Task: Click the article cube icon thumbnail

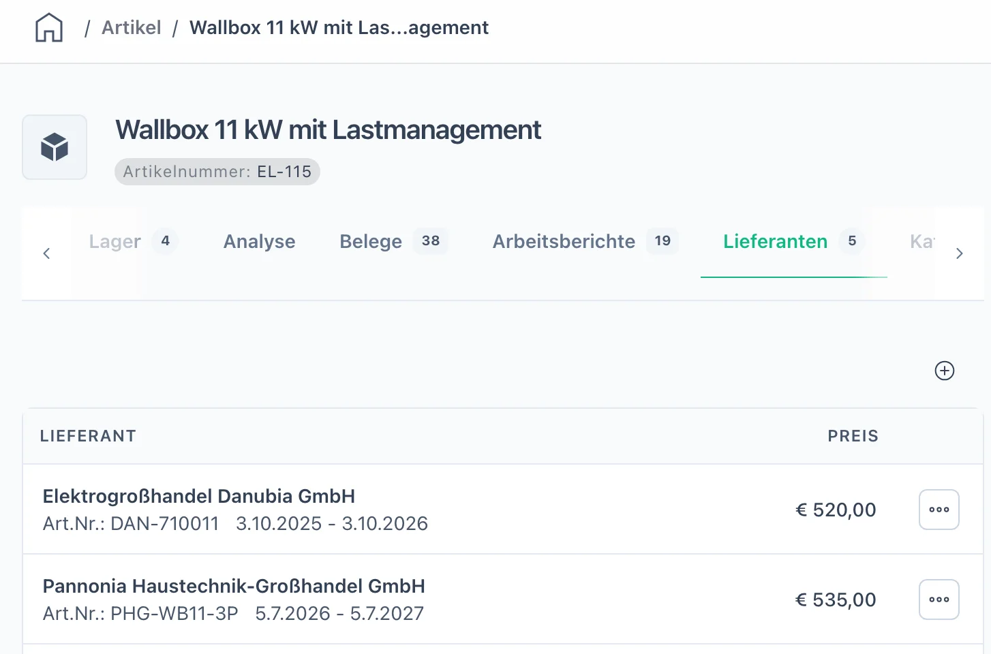Action: tap(55, 147)
